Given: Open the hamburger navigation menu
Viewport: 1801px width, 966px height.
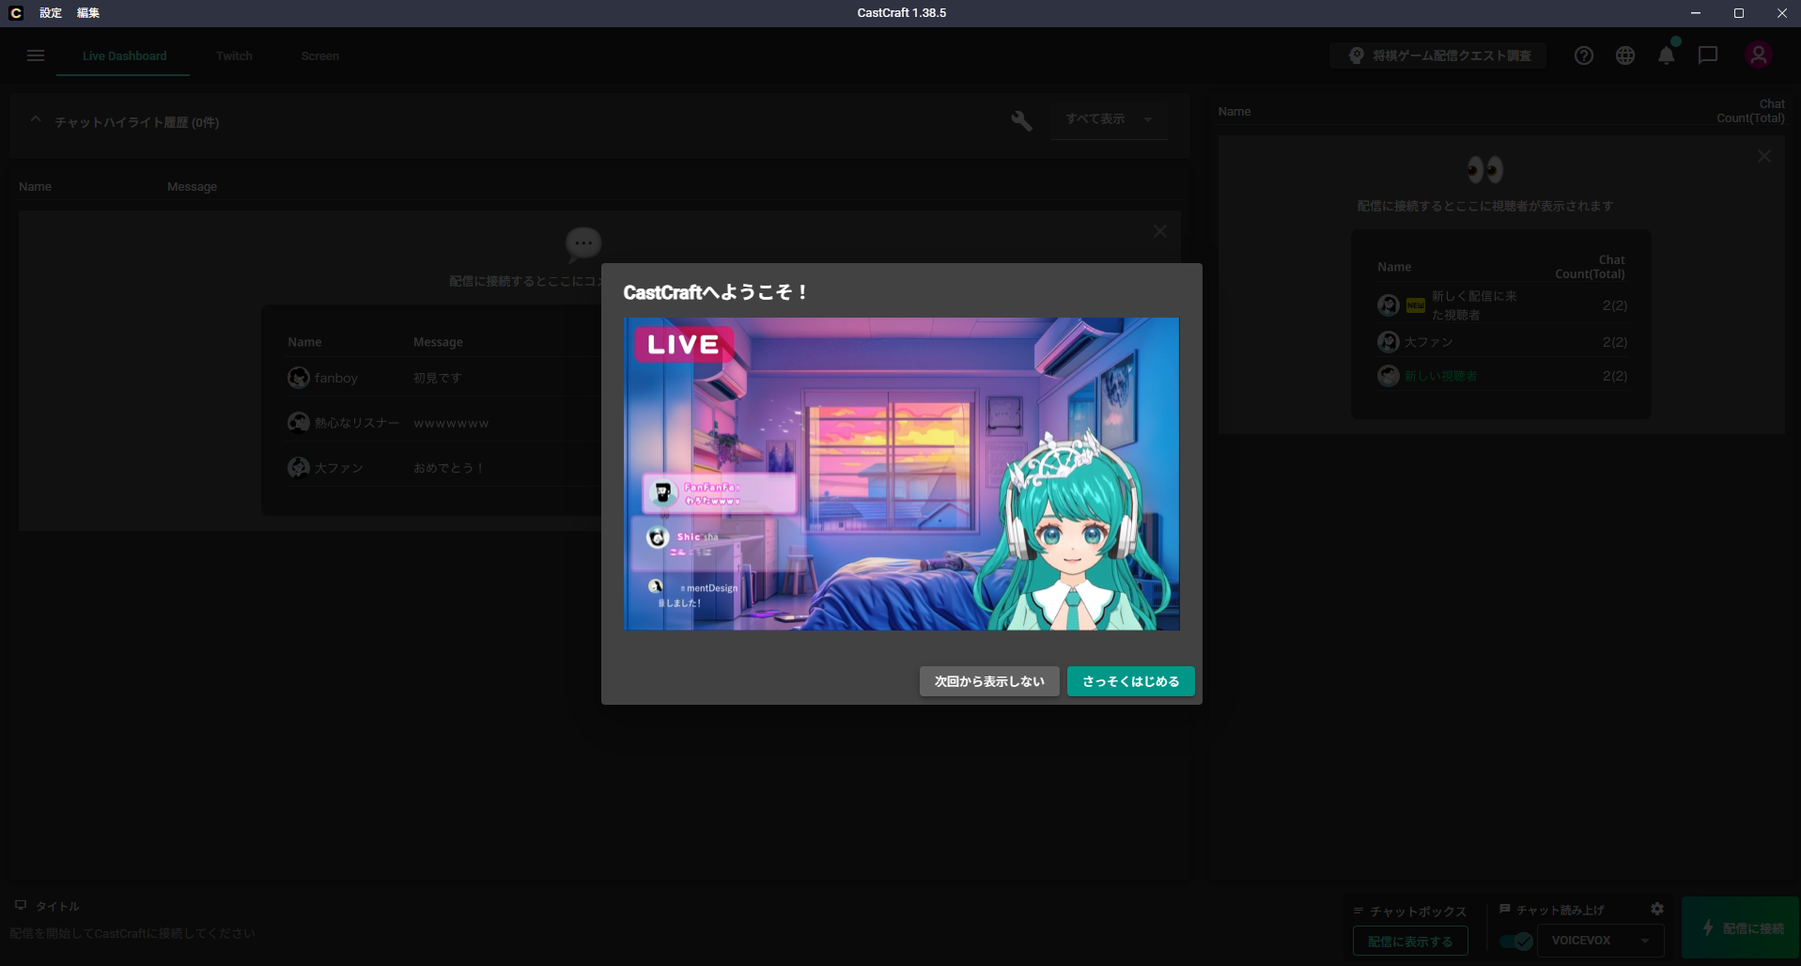Looking at the screenshot, I should (x=36, y=55).
